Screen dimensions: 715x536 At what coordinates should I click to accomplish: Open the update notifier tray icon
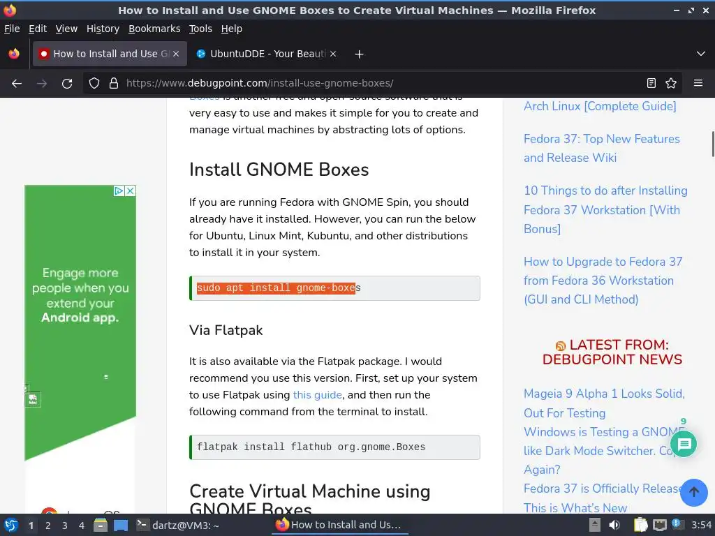677,524
